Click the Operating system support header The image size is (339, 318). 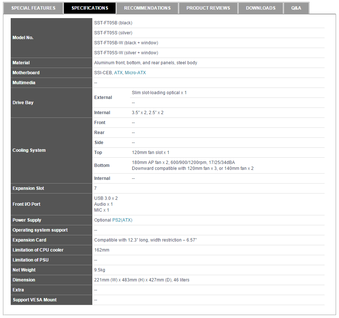click(x=51, y=230)
